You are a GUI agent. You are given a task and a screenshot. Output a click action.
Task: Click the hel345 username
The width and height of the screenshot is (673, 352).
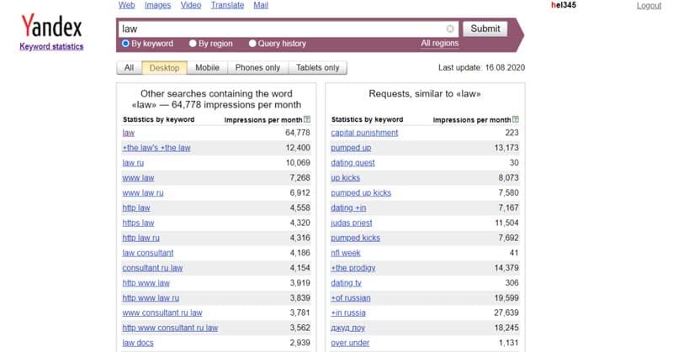click(x=564, y=5)
